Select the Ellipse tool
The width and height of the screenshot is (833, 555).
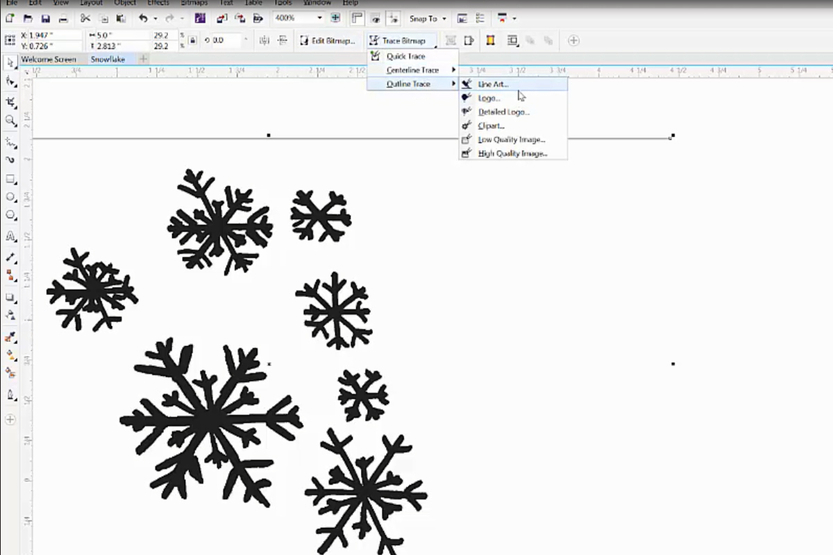(10, 198)
